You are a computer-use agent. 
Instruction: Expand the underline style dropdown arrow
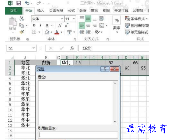tap(52, 25)
